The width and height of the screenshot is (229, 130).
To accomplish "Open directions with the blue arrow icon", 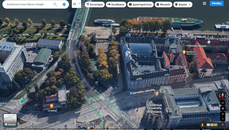I will click(64, 4).
